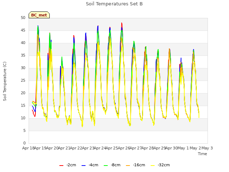Click the Apr 29 x-axis tick label
Screen dimensions: 229x172
160,148
